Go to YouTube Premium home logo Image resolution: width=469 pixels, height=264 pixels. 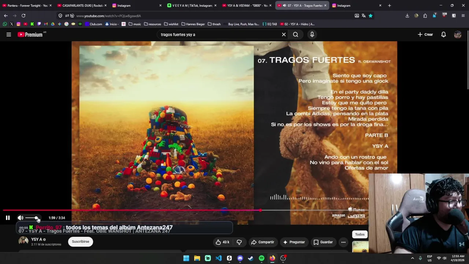coord(30,34)
